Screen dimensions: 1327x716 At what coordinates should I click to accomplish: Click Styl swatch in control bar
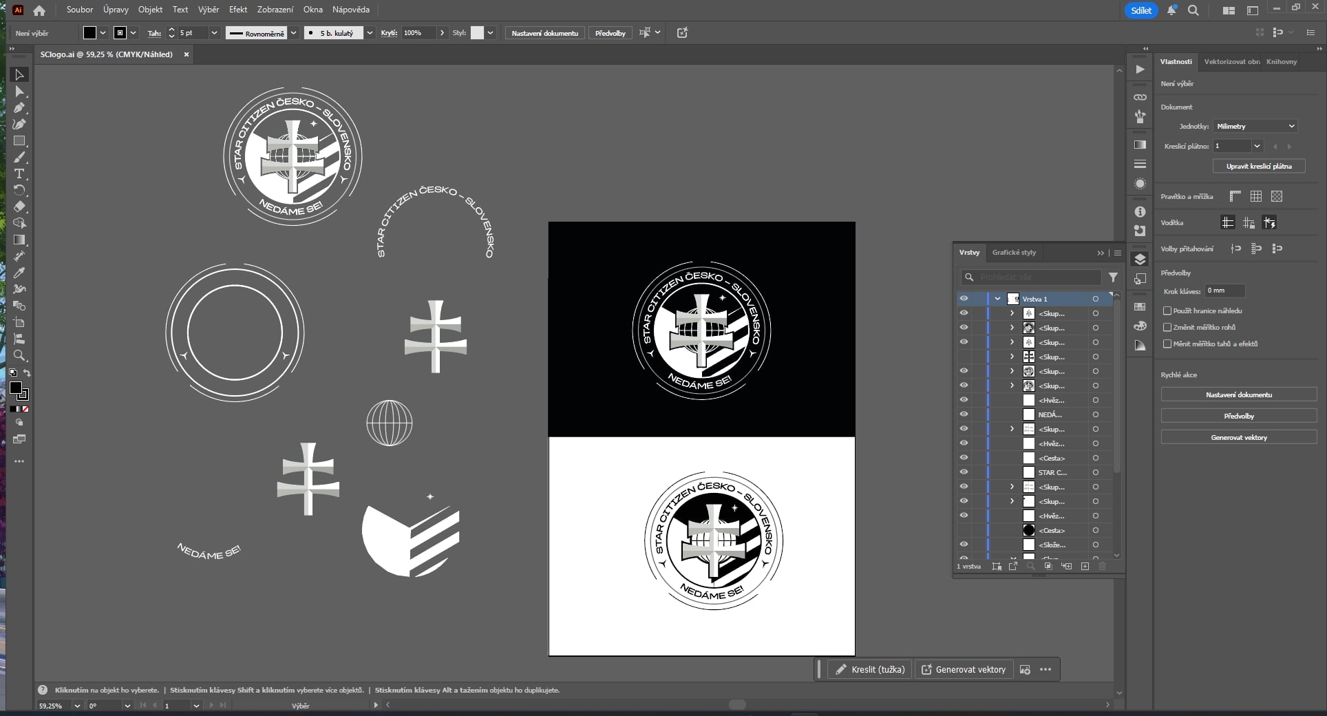pyautogui.click(x=477, y=33)
